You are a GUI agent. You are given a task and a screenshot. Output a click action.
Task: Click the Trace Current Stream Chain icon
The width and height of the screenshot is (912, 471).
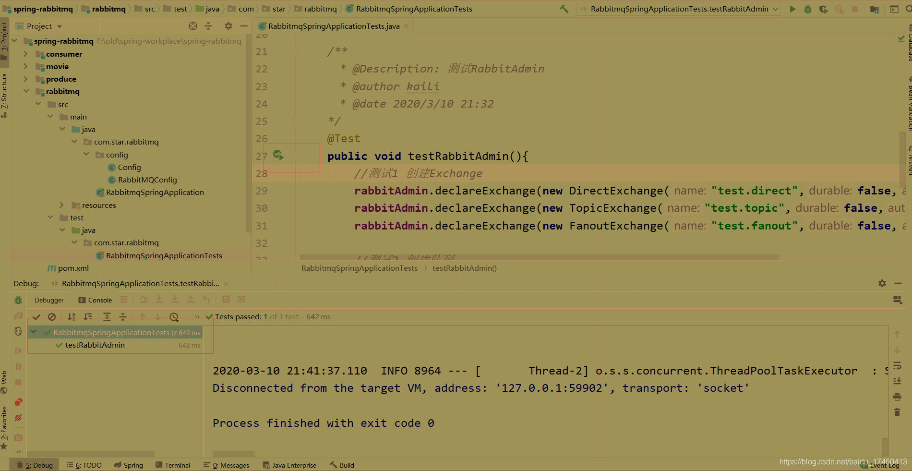click(x=241, y=300)
